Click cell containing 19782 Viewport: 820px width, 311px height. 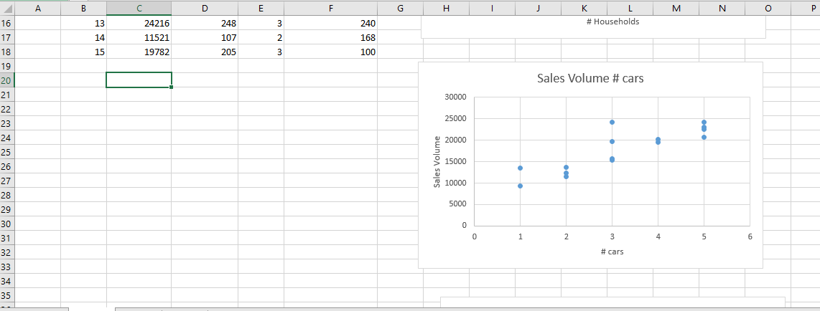139,52
